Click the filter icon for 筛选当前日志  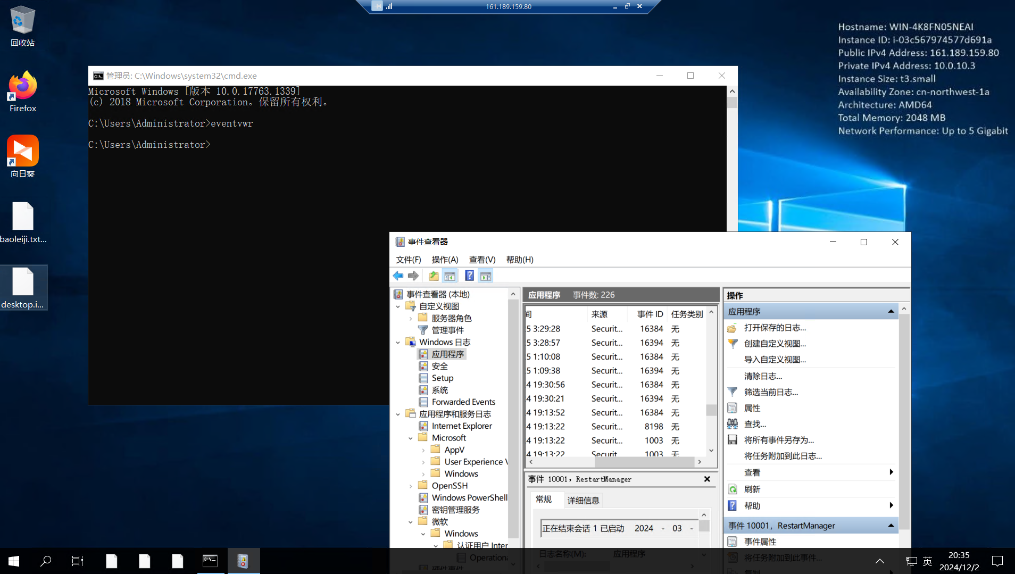click(x=733, y=392)
